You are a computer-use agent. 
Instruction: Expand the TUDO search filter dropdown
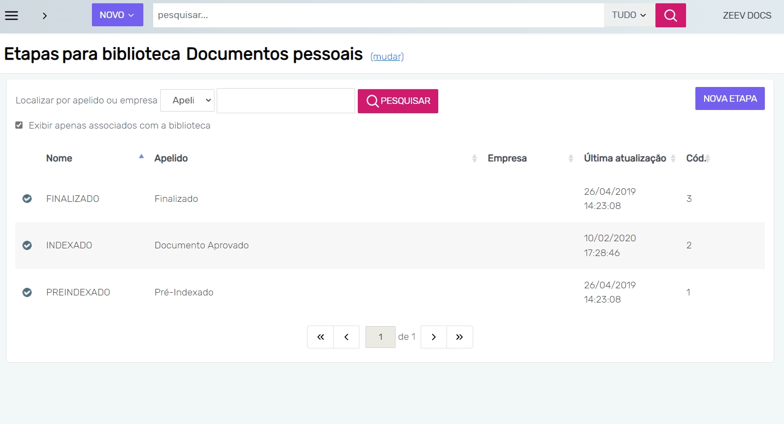click(629, 15)
